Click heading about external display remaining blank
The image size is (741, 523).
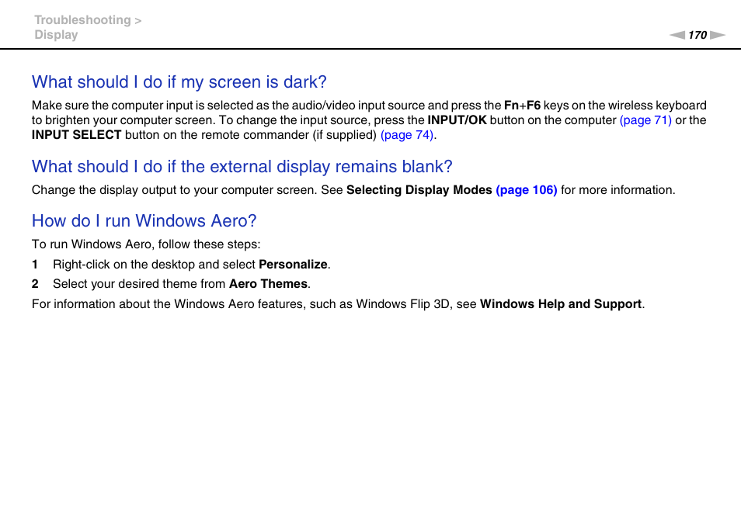242,167
